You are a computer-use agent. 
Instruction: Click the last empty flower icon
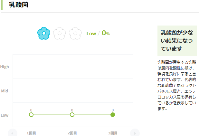(x=75, y=33)
